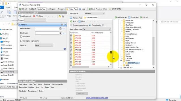
Task: Add the Renumber batch method
Action: click(23, 87)
